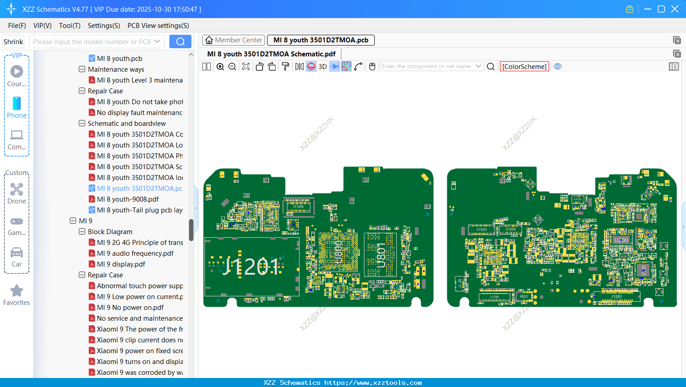Collapse the MI 8 youth Repair Case folder
This screenshot has height=387, width=686.
[x=82, y=91]
